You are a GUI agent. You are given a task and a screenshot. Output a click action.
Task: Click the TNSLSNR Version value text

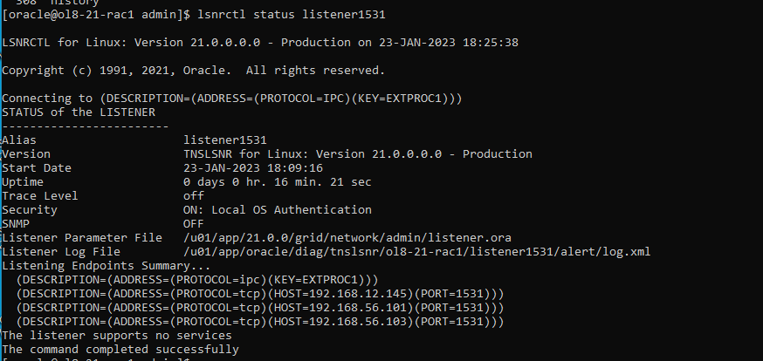coord(358,154)
